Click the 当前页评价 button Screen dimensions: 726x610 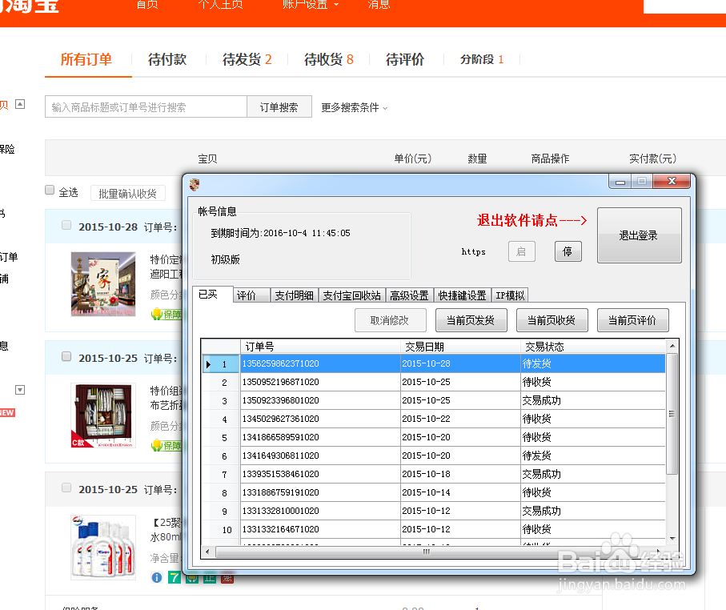pyautogui.click(x=632, y=320)
